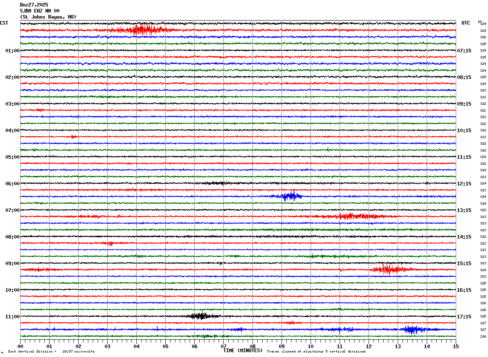Select the 04:00 CST hour label
The height and width of the screenshot is (357, 488).
[13, 131]
